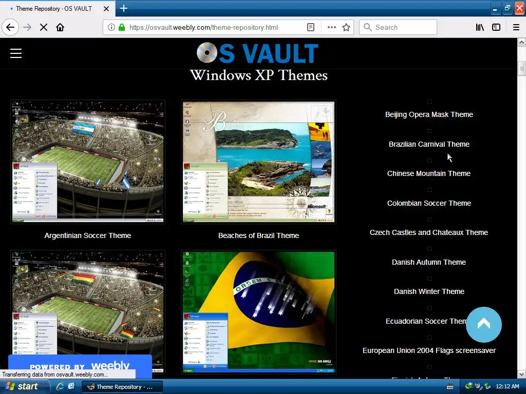Open the website navigation hamburger menu
The width and height of the screenshot is (526, 394).
16,53
